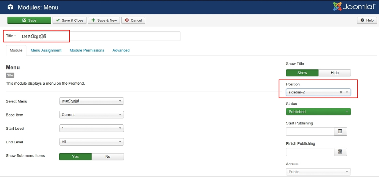Click the Joomla! logo
379x177 pixels.
(x=354, y=6)
